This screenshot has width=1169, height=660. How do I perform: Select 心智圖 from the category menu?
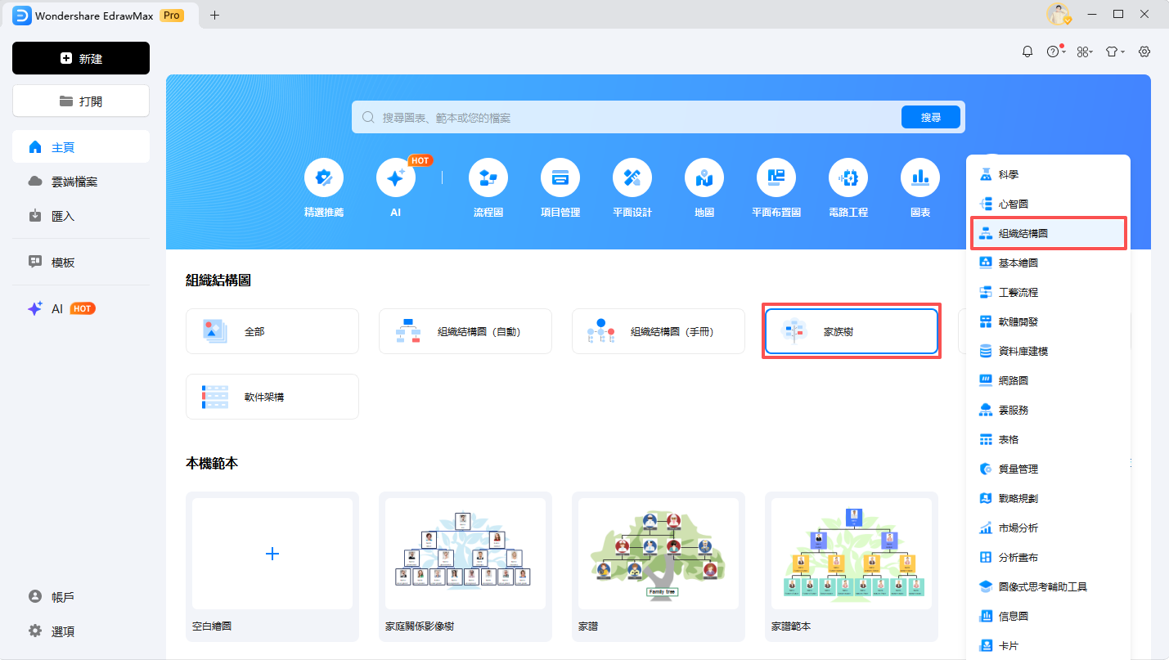(x=1013, y=204)
